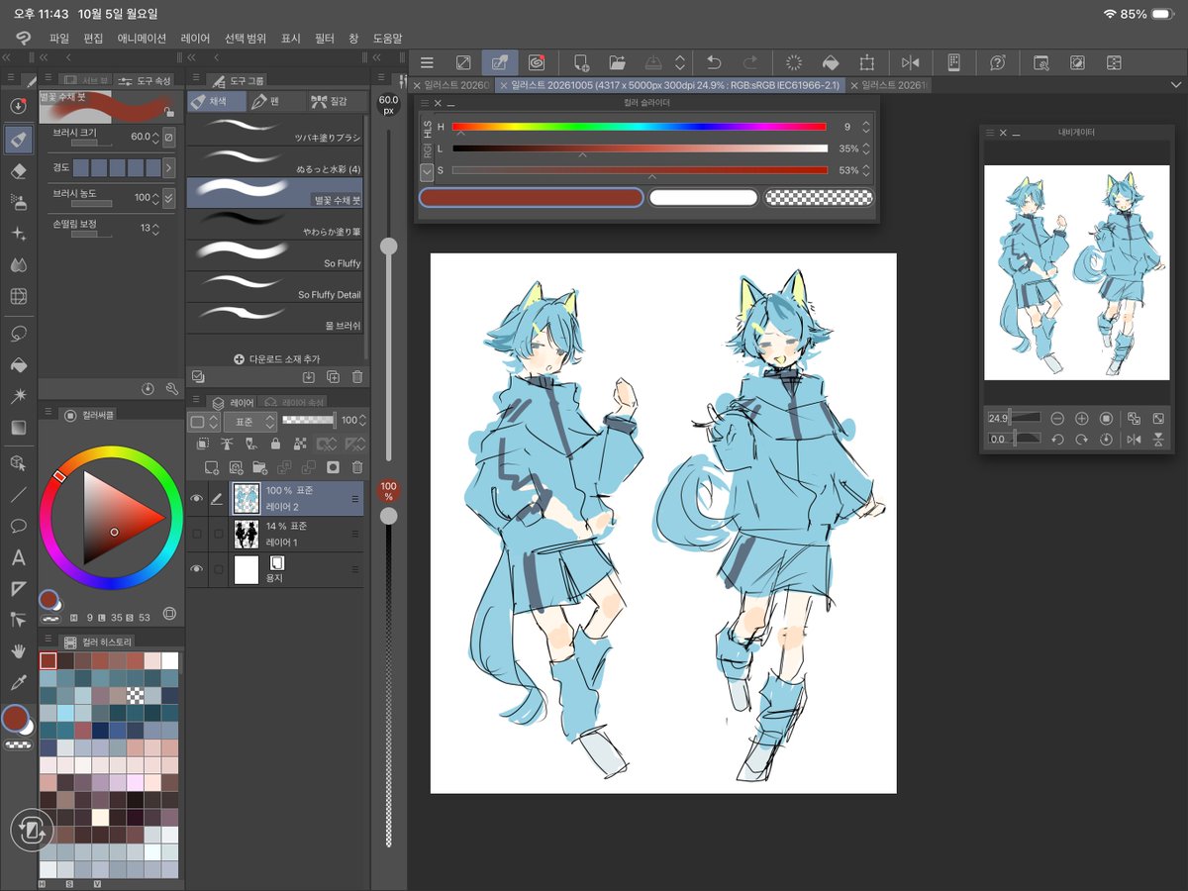Expand the 경도 hardness options arrow

(168, 167)
